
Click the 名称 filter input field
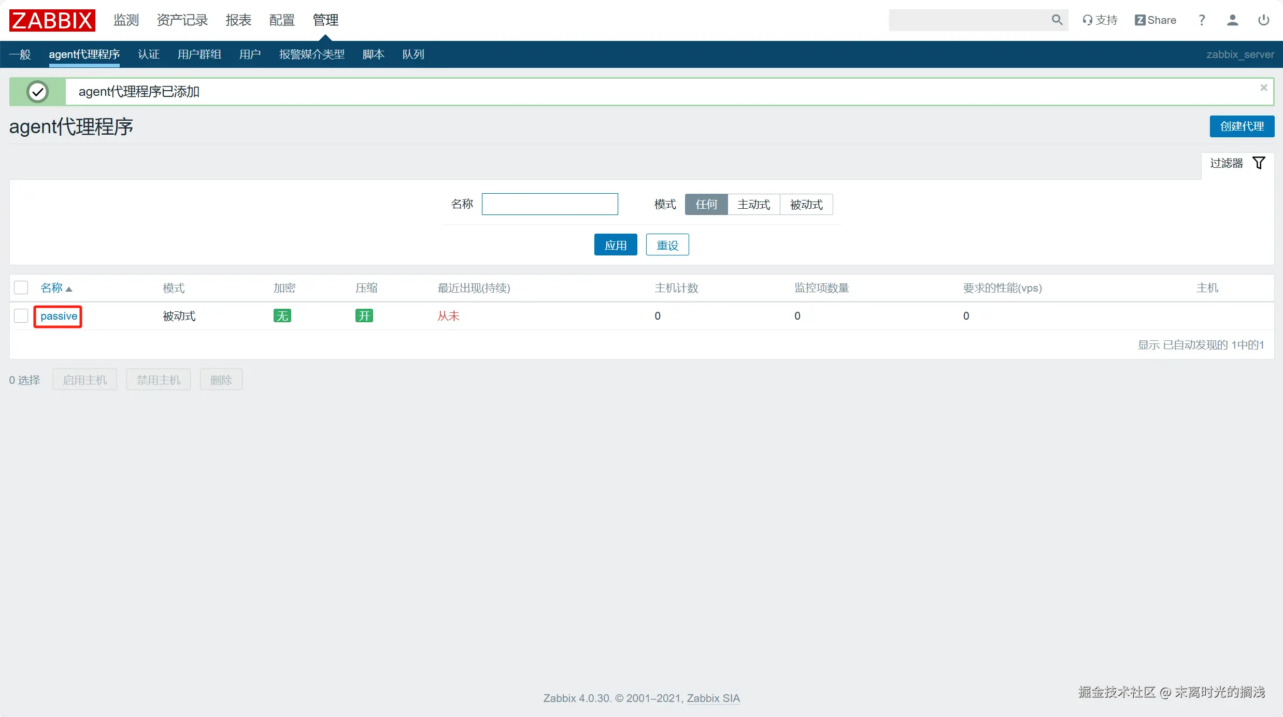click(x=549, y=204)
